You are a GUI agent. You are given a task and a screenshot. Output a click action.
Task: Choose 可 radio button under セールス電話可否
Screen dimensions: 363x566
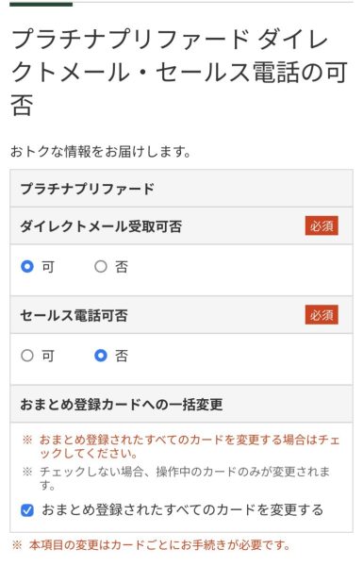tap(27, 356)
